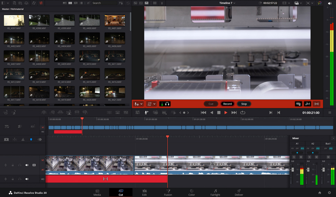Open media pool sort order dropdown

click(x=121, y=3)
